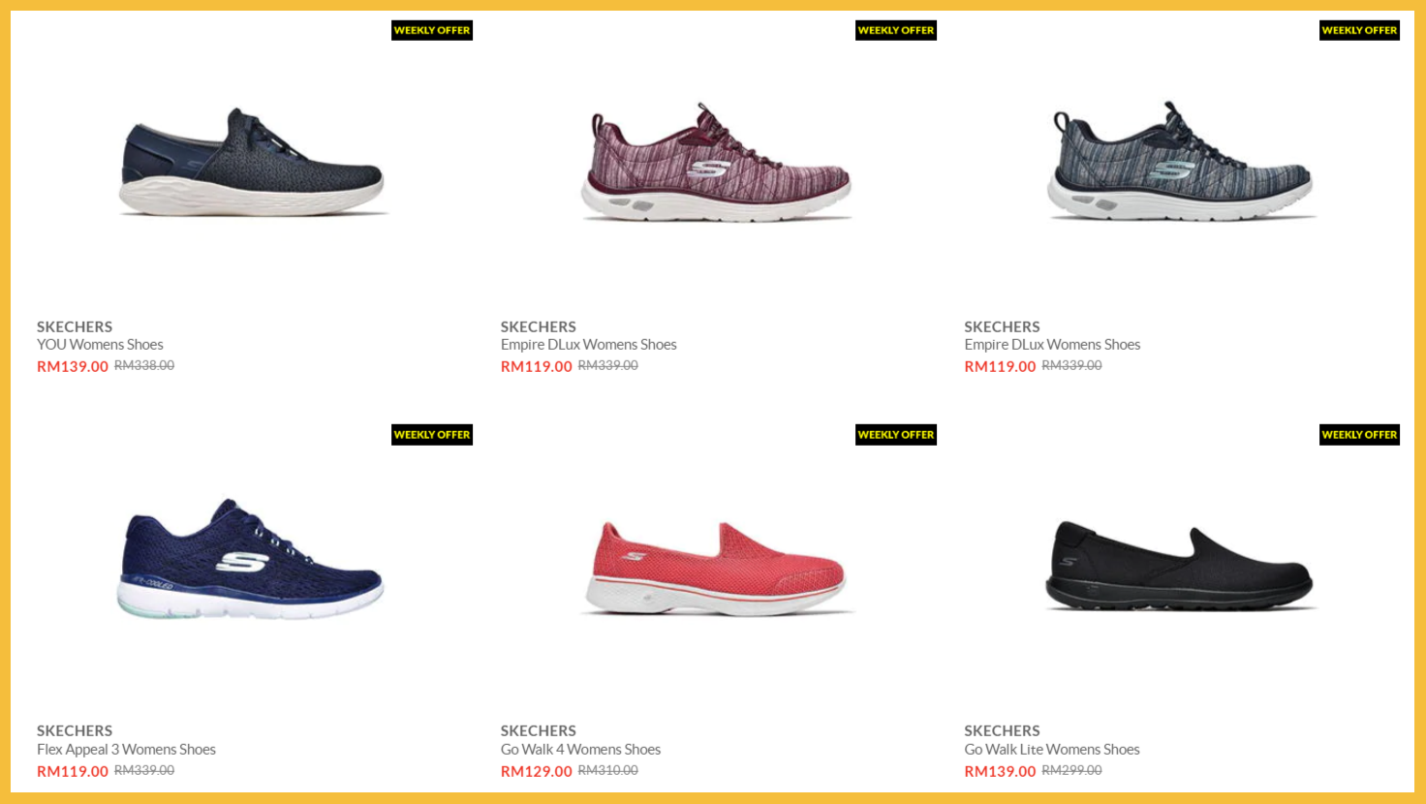The height and width of the screenshot is (804, 1426).
Task: Click the Go Walk 4 Womens Shoes title
Action: [580, 750]
